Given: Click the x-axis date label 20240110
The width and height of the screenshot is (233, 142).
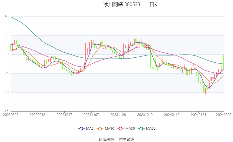Looking at the screenshot, I should pos(172,115).
